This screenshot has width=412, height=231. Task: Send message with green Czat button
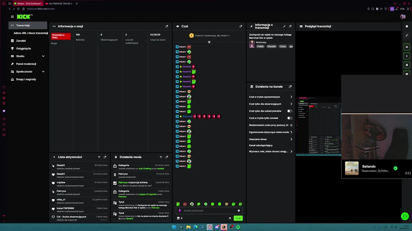(238, 218)
